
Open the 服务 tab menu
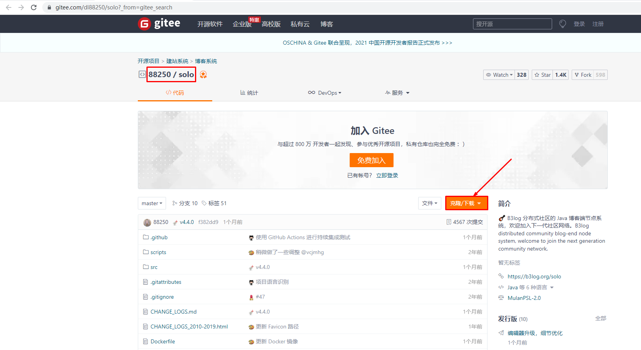click(397, 93)
